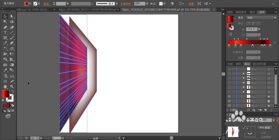The width and height of the screenshot is (279, 140).
Task: Select the Pen tool
Action: point(5,27)
